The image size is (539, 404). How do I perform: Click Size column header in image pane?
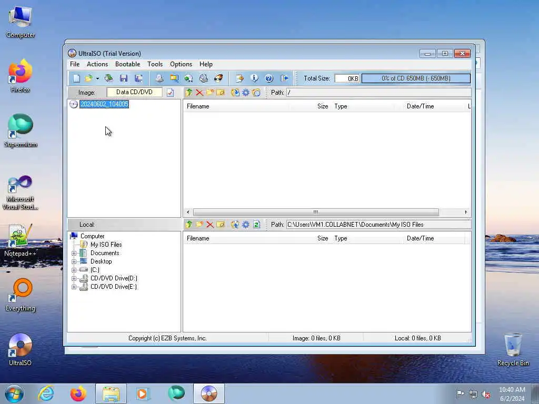pos(311,106)
